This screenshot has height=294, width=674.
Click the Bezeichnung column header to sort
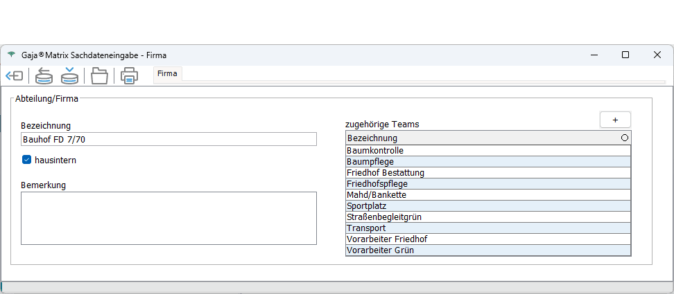coord(478,138)
